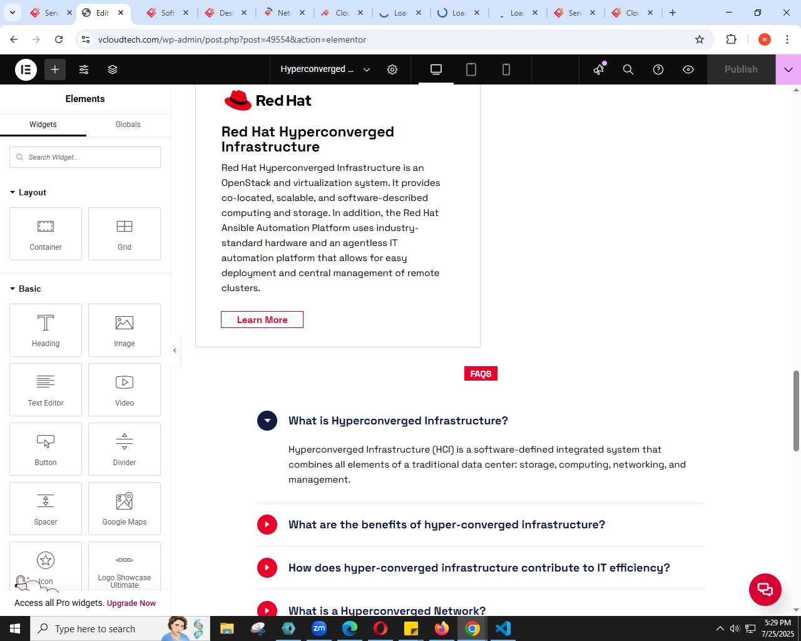
Task: Open the Finder search icon
Action: coord(628,69)
